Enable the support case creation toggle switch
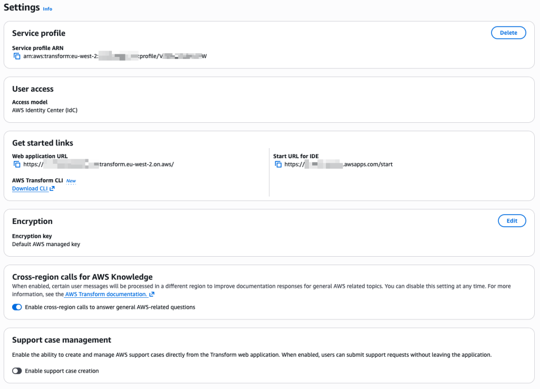The image size is (540, 389). click(17, 371)
